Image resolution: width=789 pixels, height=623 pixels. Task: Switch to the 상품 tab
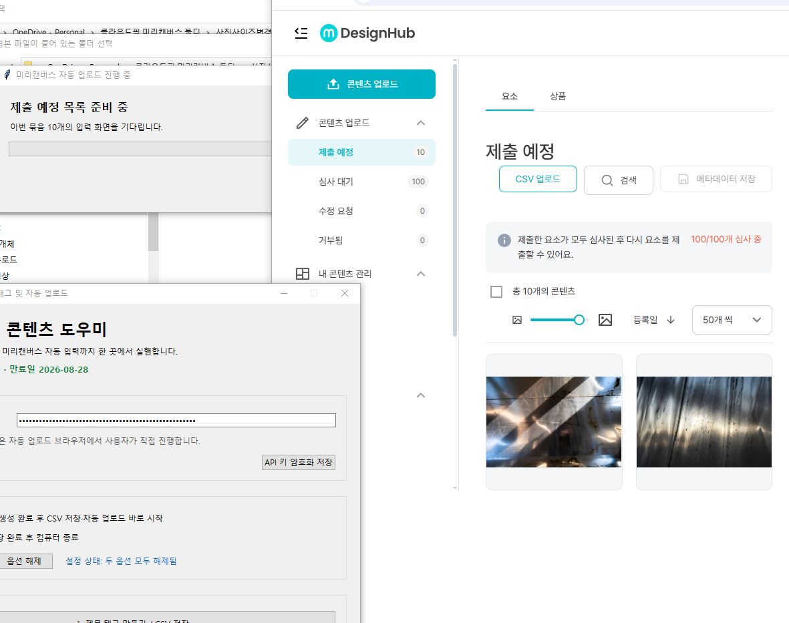pyautogui.click(x=558, y=96)
